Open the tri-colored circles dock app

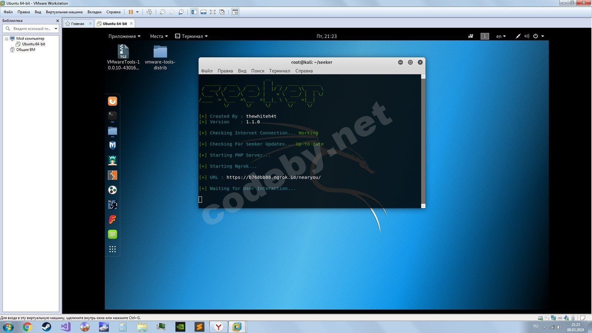pos(112,190)
